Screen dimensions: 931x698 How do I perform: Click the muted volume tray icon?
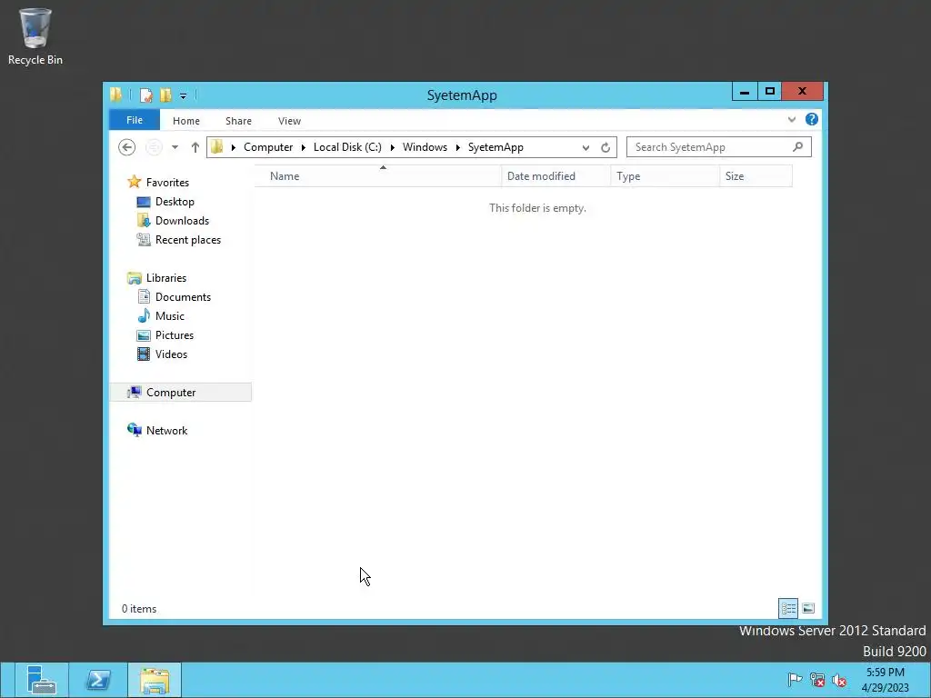pyautogui.click(x=839, y=680)
